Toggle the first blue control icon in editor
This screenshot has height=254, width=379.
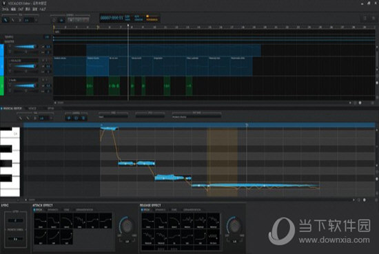click(x=69, y=118)
